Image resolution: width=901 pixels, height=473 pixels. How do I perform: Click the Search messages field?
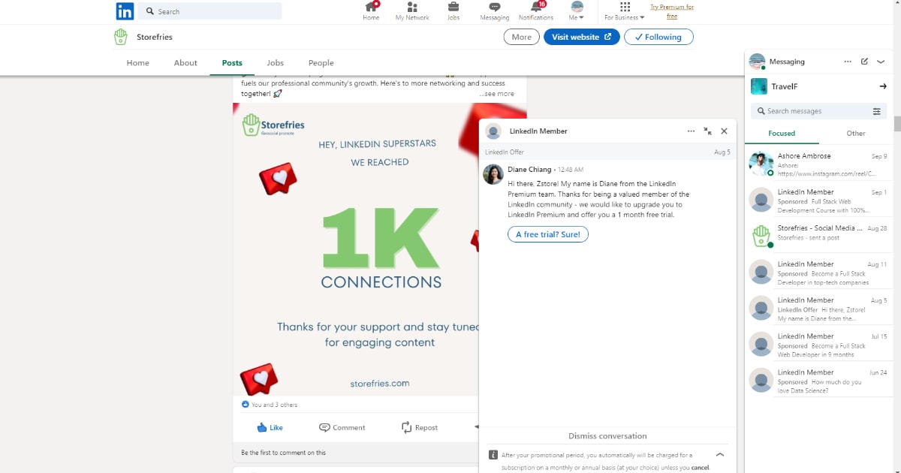point(815,111)
